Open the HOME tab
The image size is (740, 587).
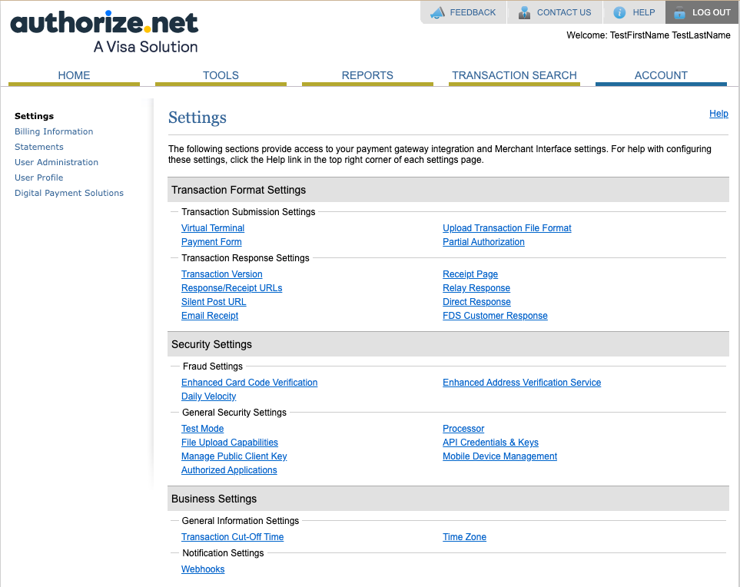(x=74, y=75)
